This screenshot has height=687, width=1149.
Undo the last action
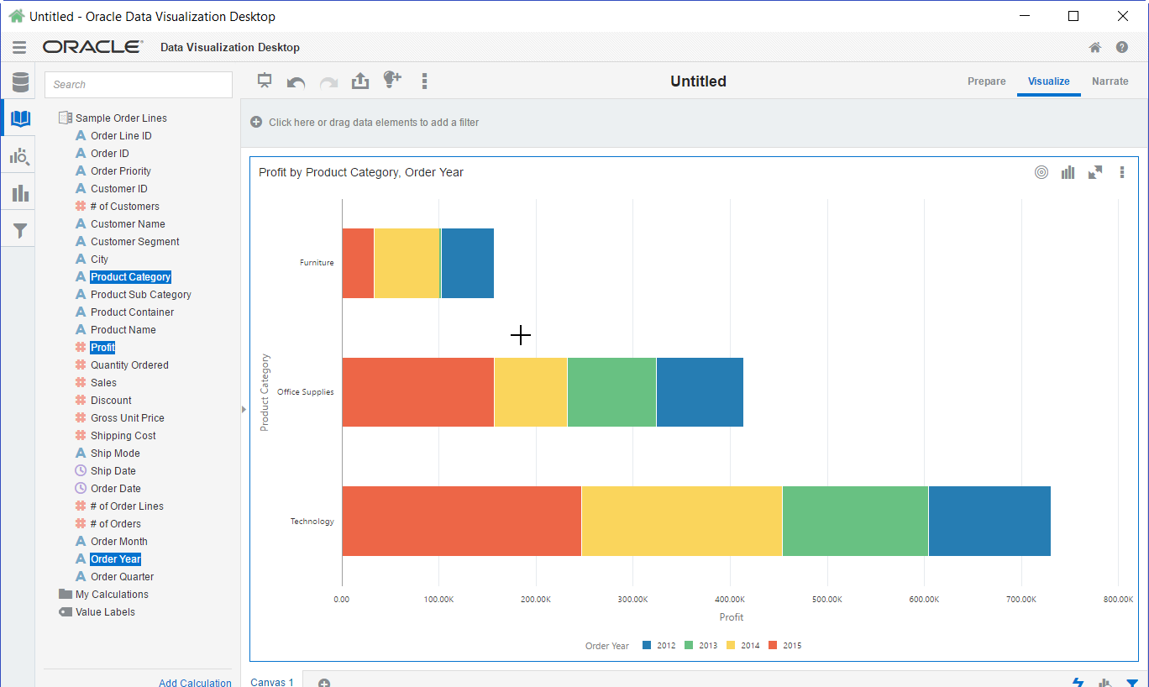(x=295, y=81)
